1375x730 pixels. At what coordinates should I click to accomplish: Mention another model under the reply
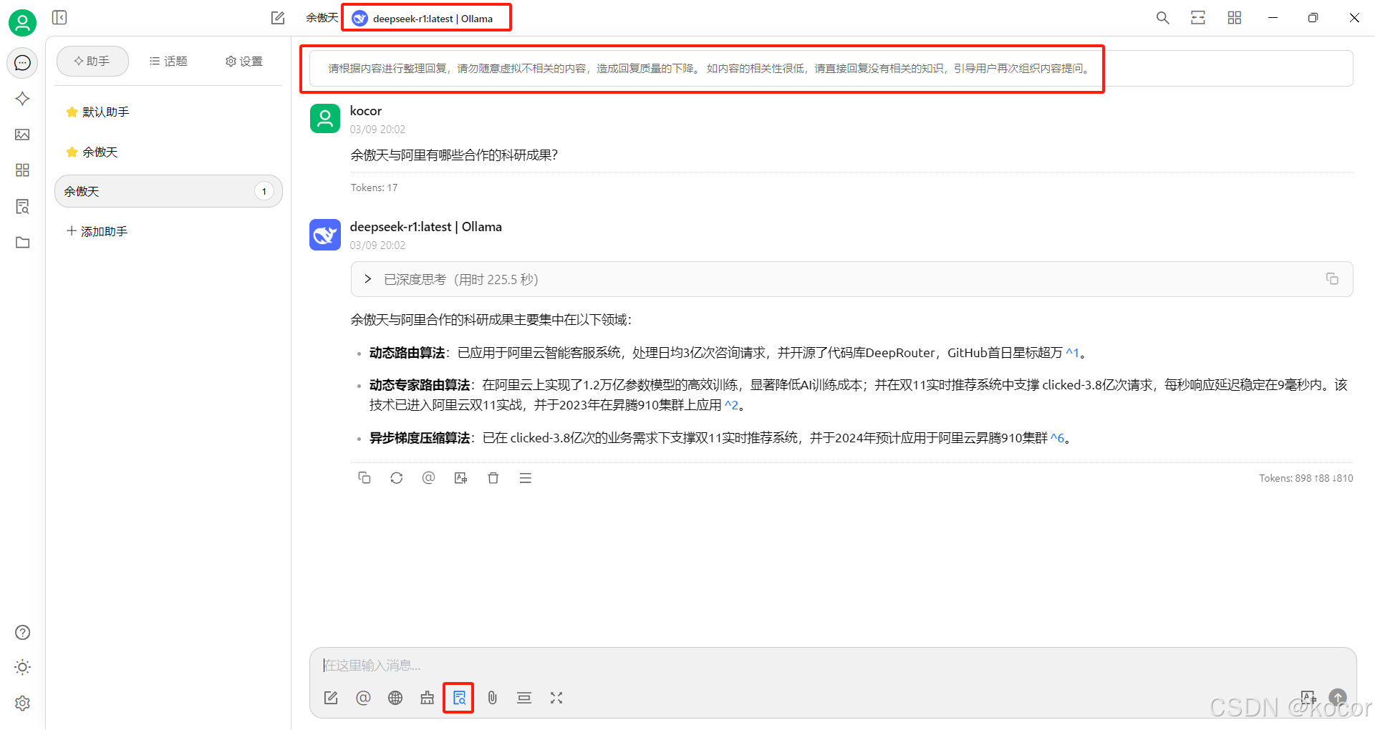(x=428, y=478)
